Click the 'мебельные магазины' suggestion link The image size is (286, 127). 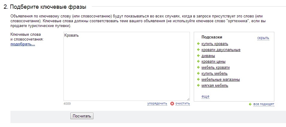[x=220, y=80]
